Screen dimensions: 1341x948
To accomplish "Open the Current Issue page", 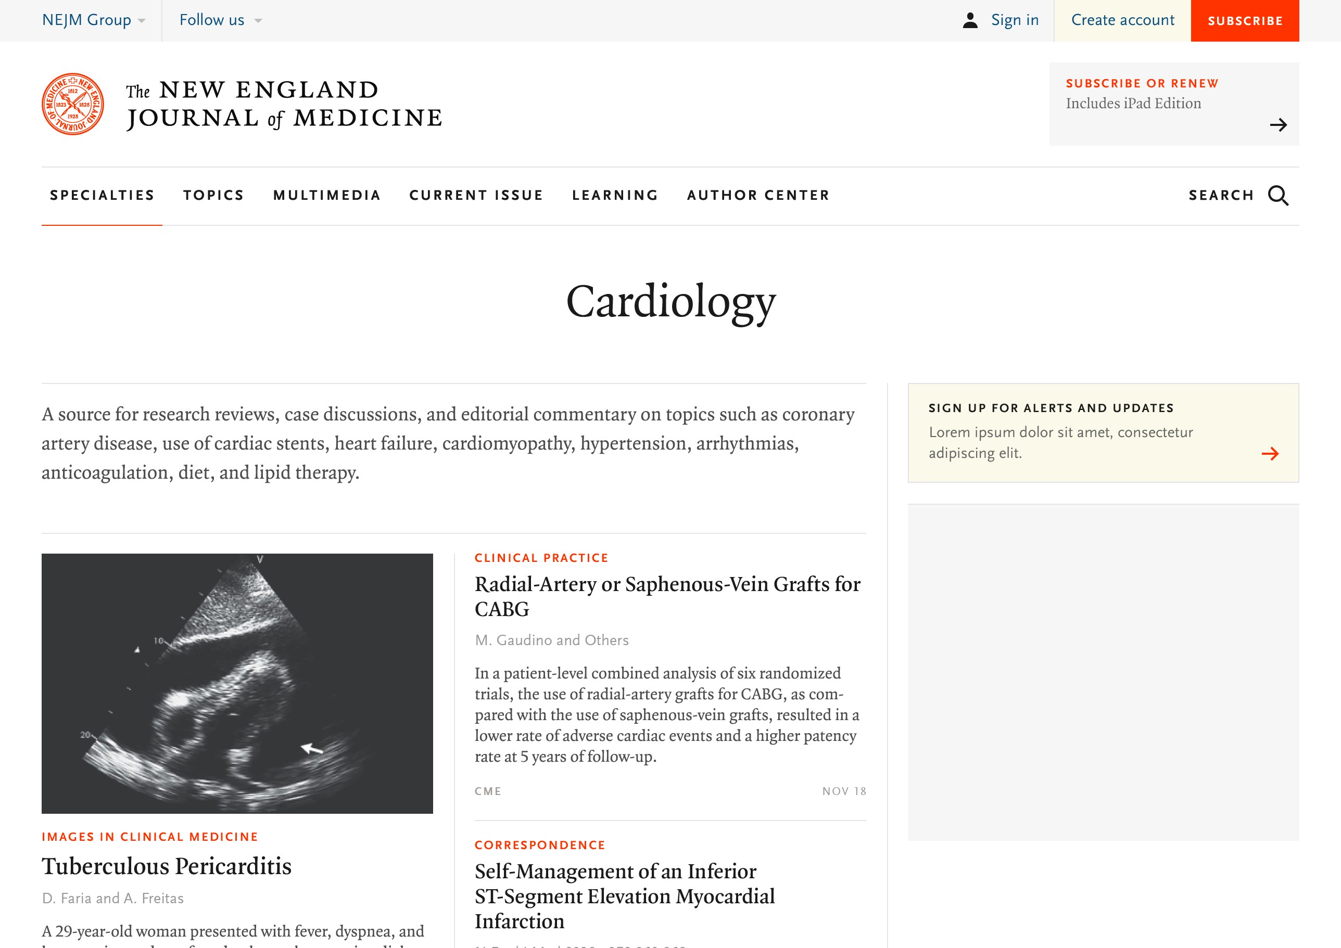I will pyautogui.click(x=476, y=196).
